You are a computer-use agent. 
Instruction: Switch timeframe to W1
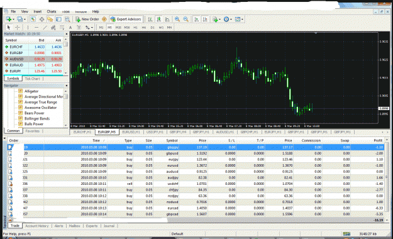pos(161,28)
